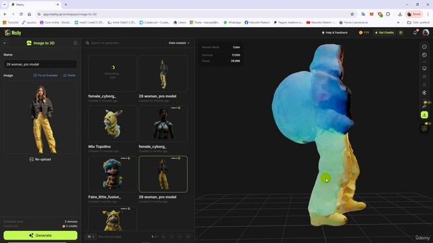This screenshot has height=243, width=433.
Task: Open the Guide link
Action: point(69,75)
